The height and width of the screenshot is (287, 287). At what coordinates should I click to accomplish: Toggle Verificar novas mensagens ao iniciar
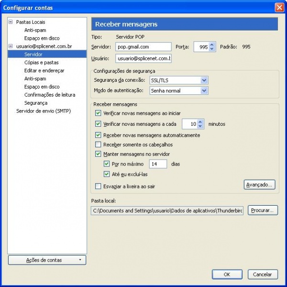[x=98, y=113]
